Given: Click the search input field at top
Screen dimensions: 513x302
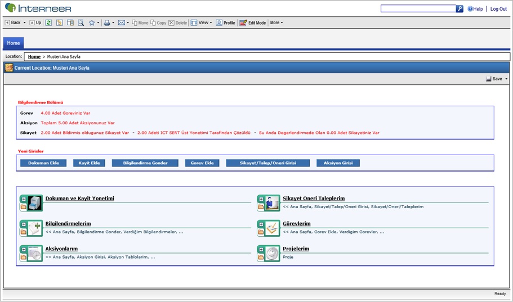Looking at the screenshot, I should 418,9.
